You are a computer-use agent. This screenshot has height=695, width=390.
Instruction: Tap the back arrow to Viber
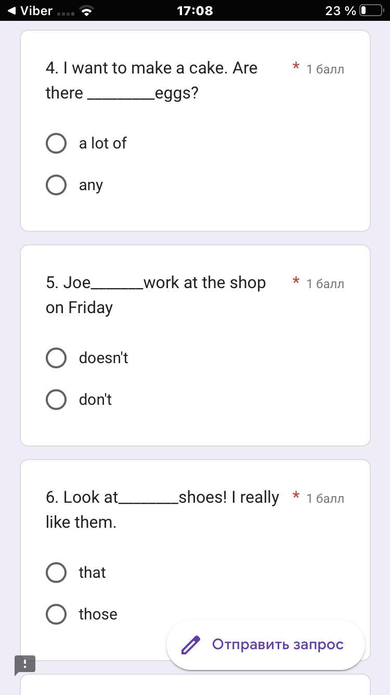click(11, 10)
